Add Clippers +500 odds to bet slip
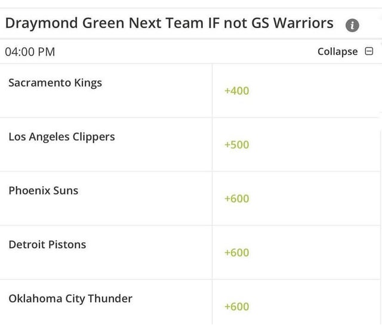The height and width of the screenshot is (334, 382). [x=236, y=145]
